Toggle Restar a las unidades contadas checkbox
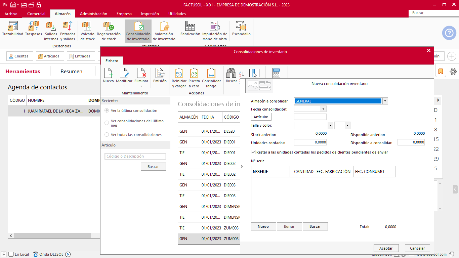Screen dimensions: 459x258 [x=253, y=152]
